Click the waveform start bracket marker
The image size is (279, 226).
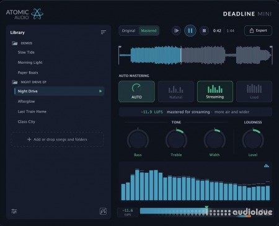[x=120, y=55]
